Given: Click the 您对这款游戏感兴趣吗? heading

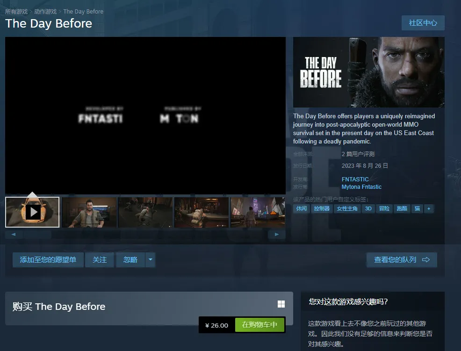Looking at the screenshot, I should point(348,301).
